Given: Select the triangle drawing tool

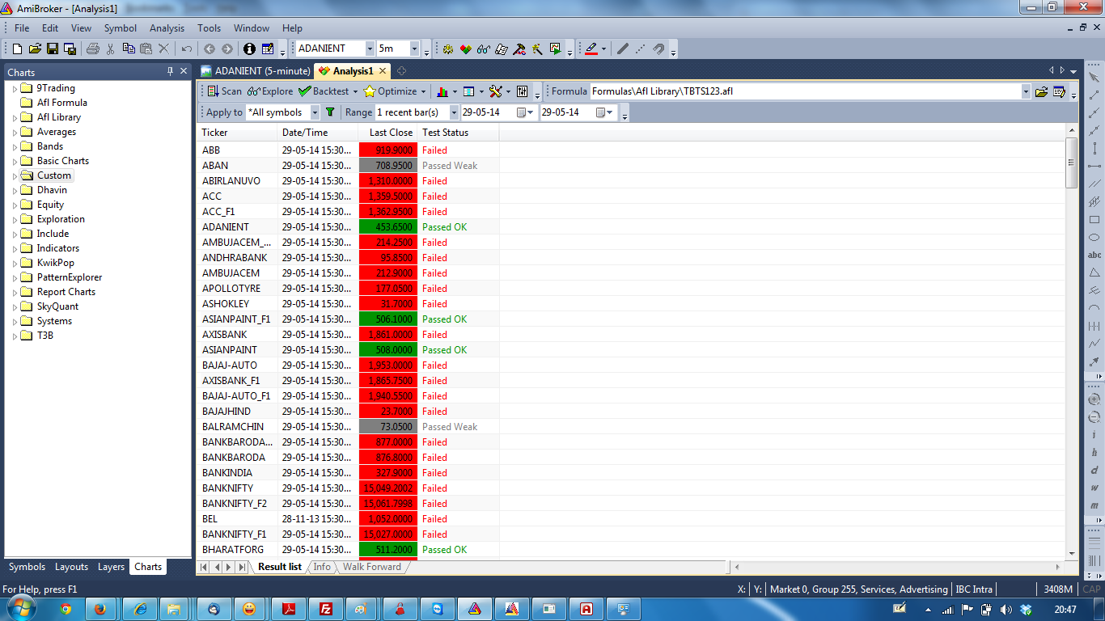Looking at the screenshot, I should pyautogui.click(x=1094, y=272).
